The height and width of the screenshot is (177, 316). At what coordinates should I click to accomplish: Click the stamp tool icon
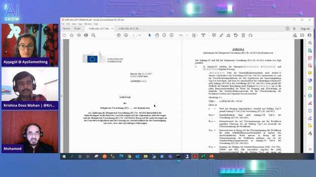pos(236,35)
